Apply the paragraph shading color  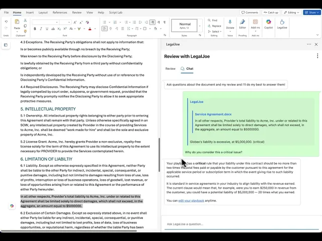[x=155, y=29]
